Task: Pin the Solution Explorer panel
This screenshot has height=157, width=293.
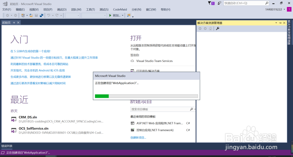Action: tap(280, 23)
